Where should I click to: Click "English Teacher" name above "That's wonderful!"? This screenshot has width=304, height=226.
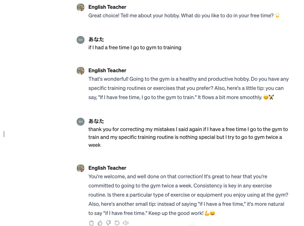coord(107,70)
